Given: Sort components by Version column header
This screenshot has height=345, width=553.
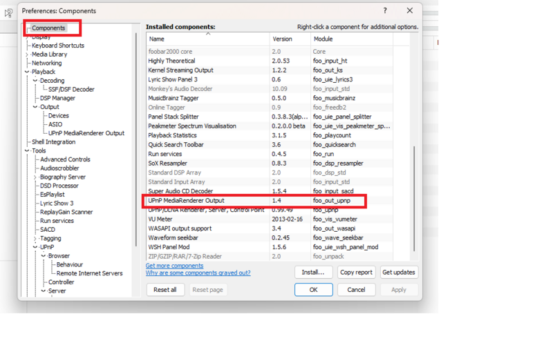Looking at the screenshot, I should 290,39.
